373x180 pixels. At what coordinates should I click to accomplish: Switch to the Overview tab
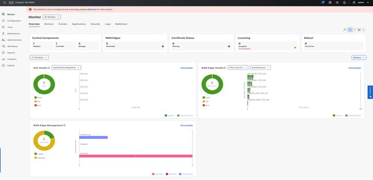(34, 24)
